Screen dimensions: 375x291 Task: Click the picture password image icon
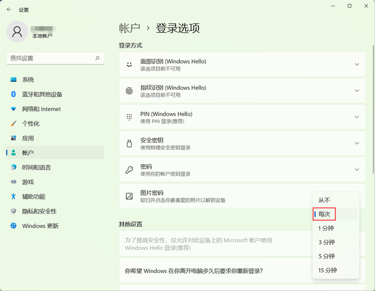[x=129, y=196]
